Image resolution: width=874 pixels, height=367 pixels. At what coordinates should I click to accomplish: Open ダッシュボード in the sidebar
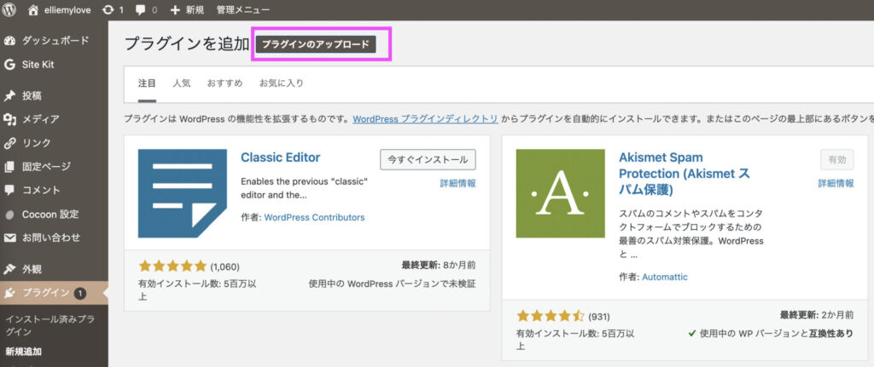click(55, 41)
